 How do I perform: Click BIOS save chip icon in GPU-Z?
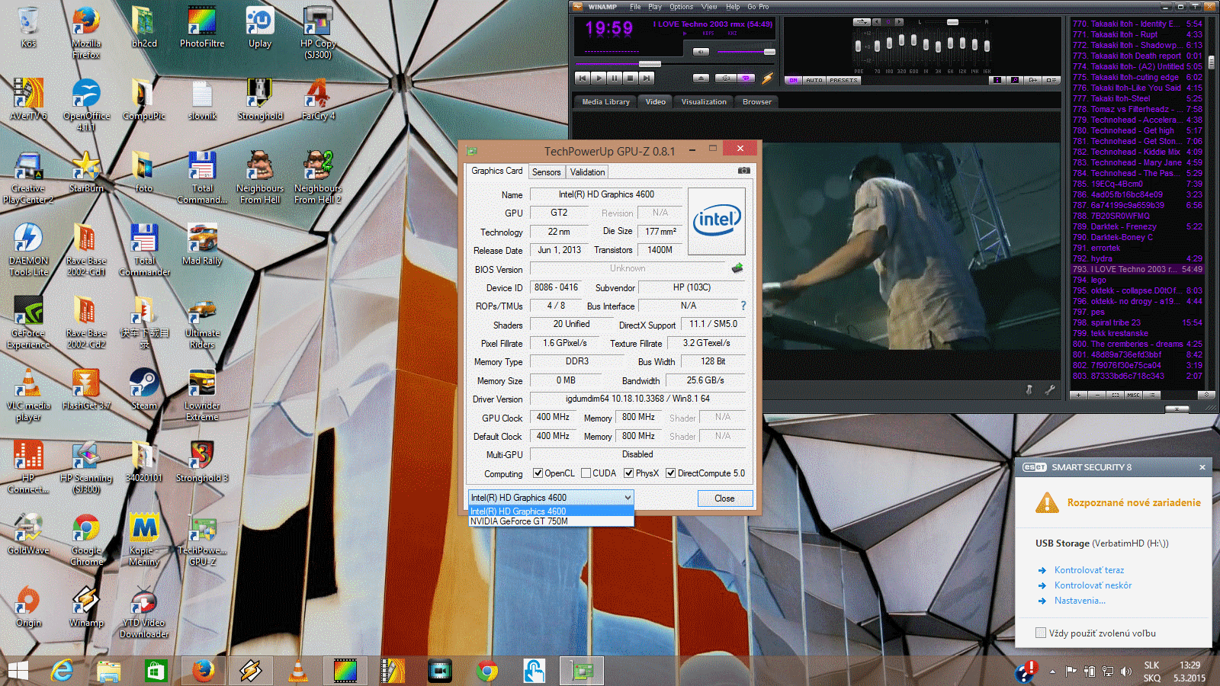coord(737,268)
